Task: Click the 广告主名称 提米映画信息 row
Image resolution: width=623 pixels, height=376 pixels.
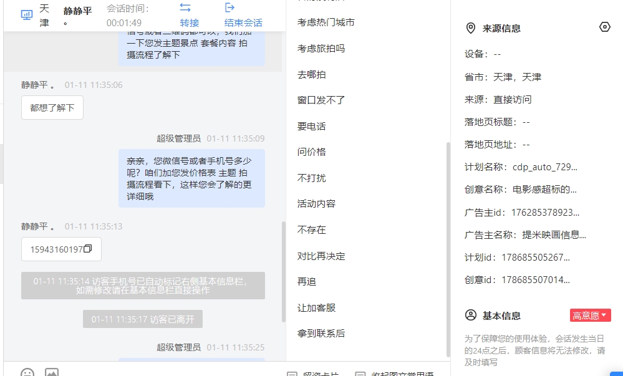Action: click(x=525, y=235)
